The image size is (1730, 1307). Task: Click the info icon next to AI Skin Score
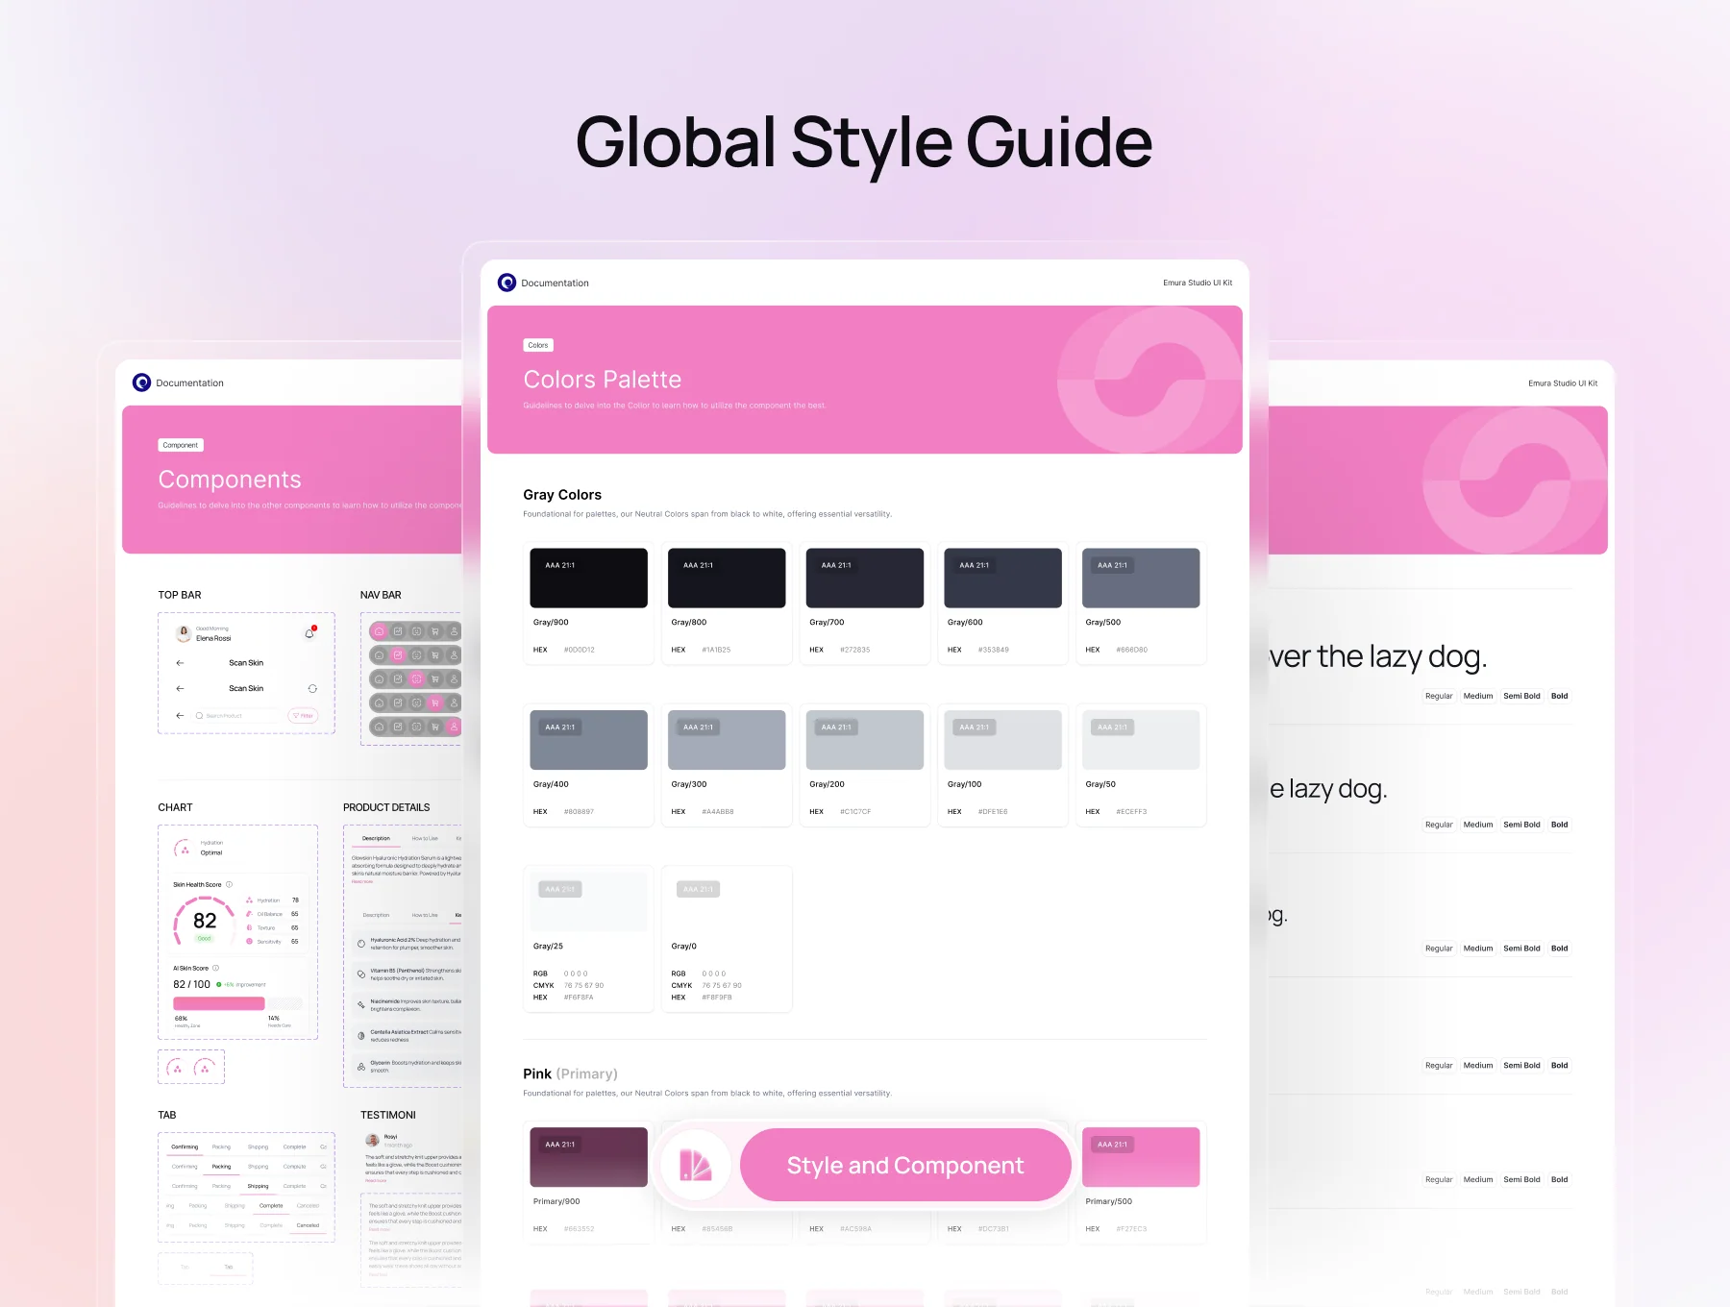point(215,968)
